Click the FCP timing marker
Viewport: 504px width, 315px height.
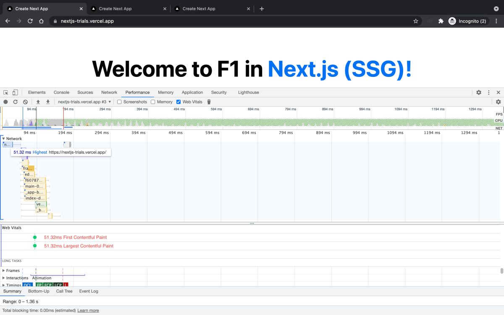coord(48,285)
